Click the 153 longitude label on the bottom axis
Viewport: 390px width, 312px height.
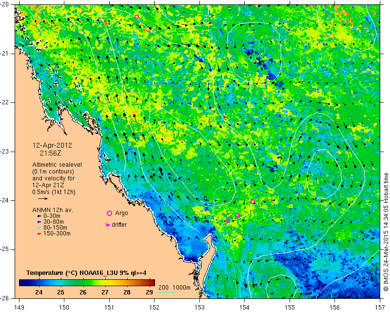coord(200,307)
